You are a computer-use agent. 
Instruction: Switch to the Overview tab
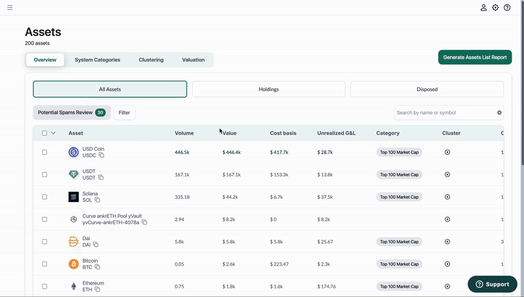pos(45,60)
